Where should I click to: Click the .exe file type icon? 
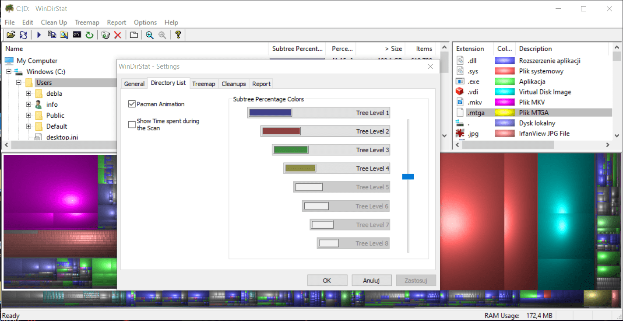(x=460, y=81)
